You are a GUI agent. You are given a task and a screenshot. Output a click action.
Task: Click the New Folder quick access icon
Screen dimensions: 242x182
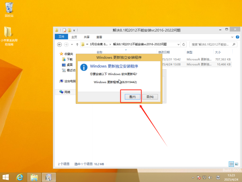[x=70, y=30]
